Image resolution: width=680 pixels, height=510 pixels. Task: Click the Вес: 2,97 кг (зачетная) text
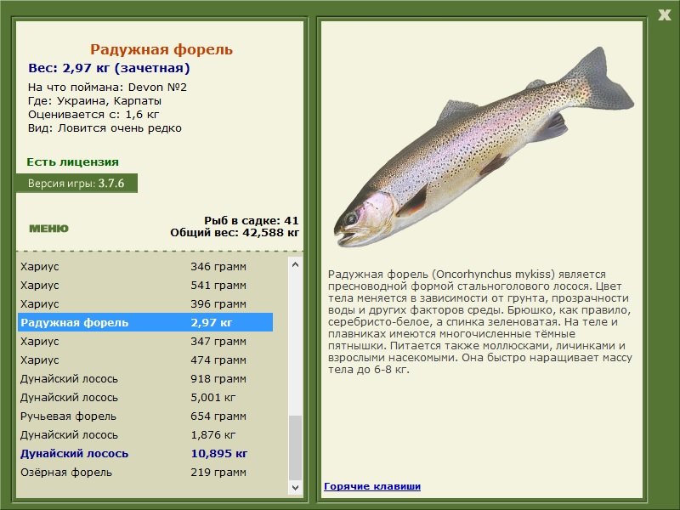click(x=109, y=68)
